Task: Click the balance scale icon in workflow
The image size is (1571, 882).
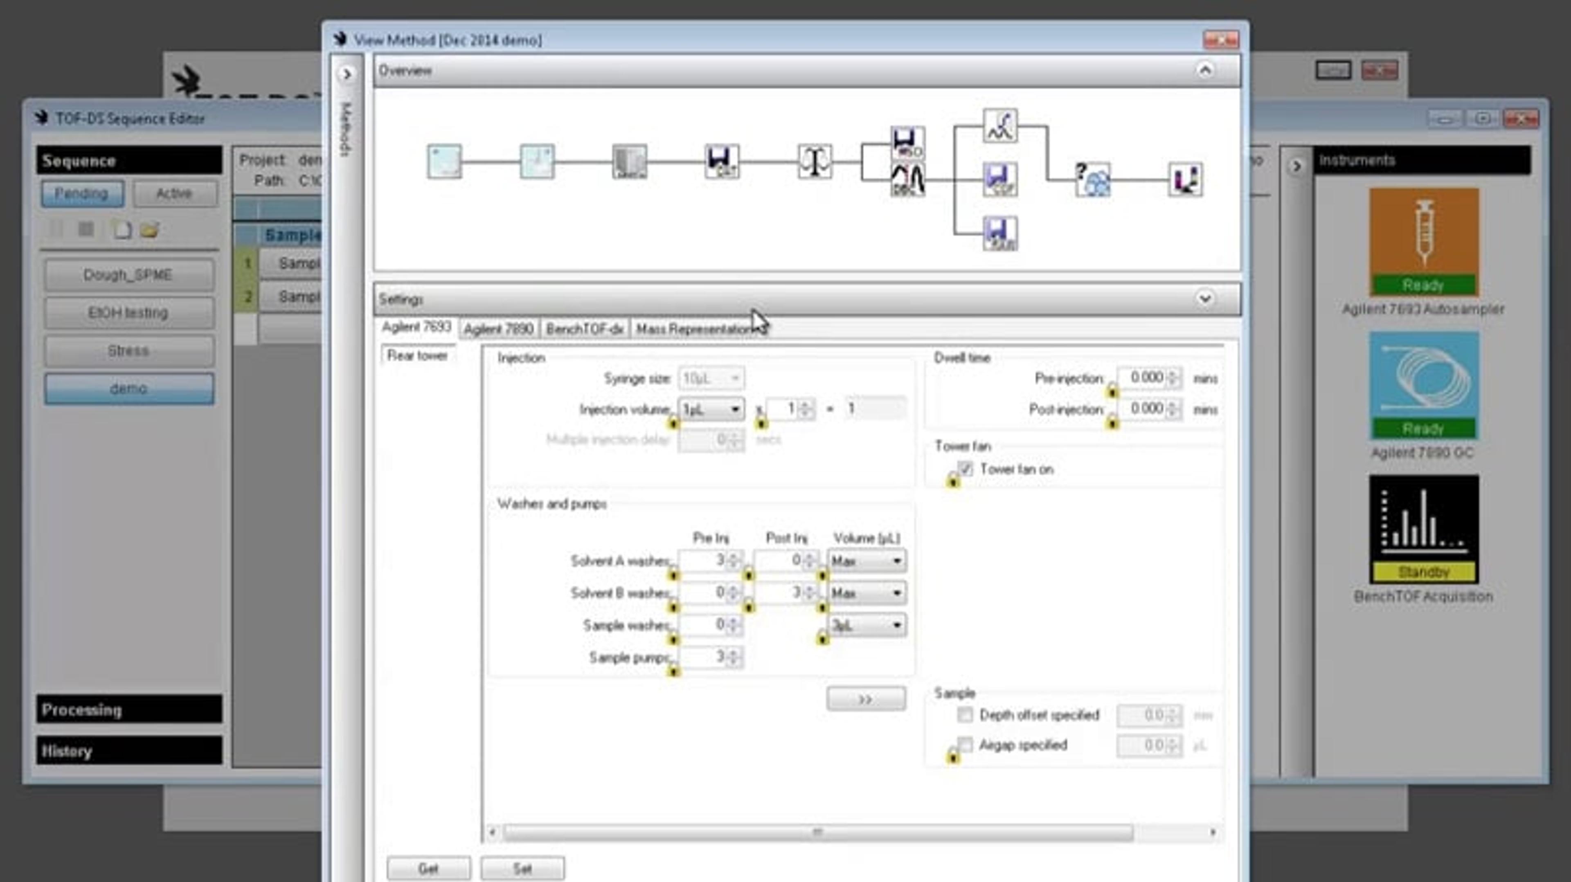Action: coord(814,162)
